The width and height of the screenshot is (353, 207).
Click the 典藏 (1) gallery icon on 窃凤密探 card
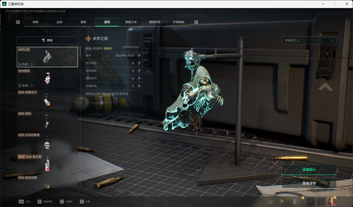20,85
